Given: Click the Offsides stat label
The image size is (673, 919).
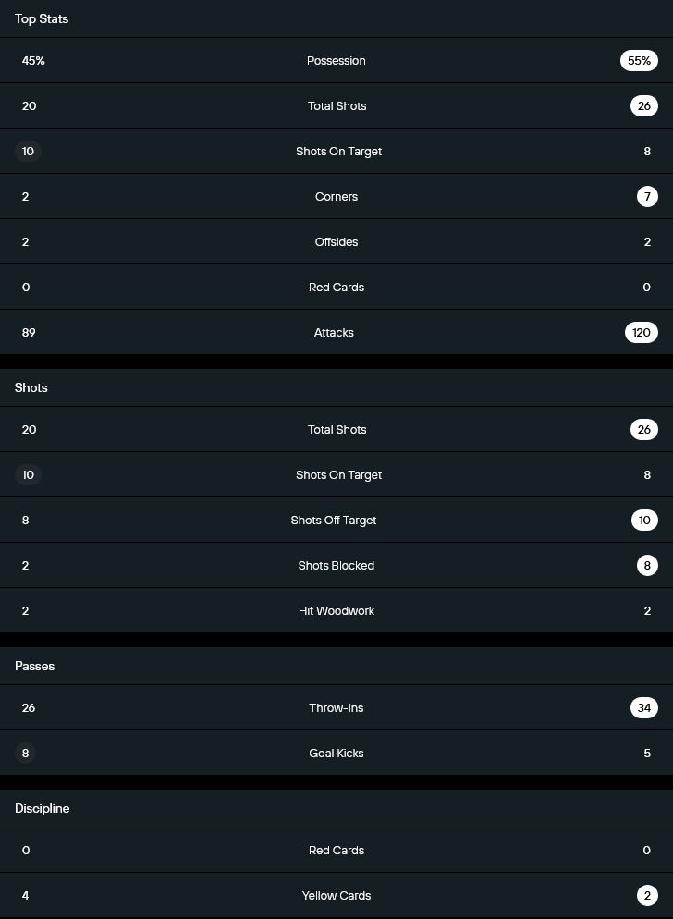Looking at the screenshot, I should pos(336,242).
